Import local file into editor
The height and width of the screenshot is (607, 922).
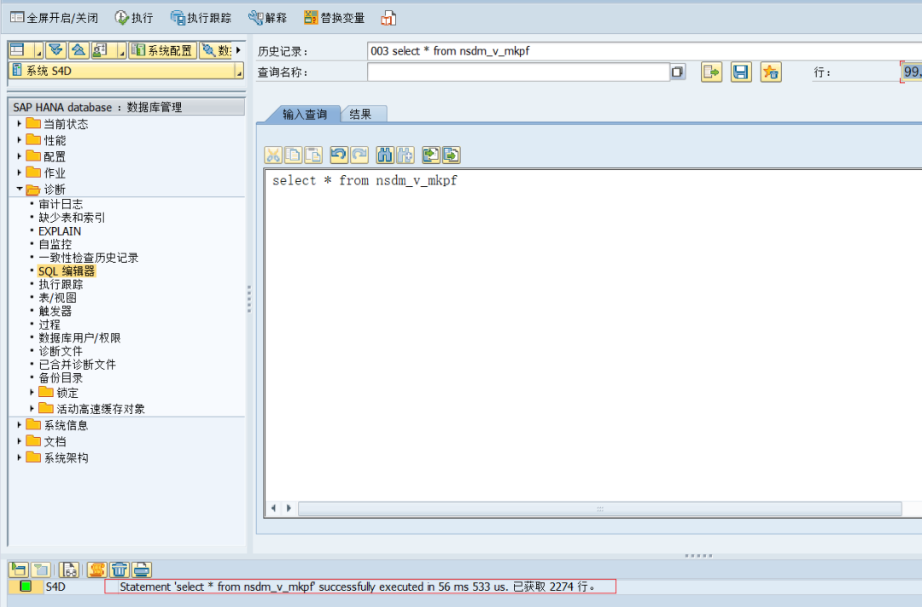[x=431, y=155]
